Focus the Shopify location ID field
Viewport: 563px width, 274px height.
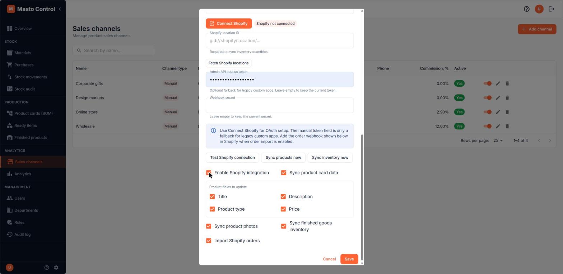coord(280,40)
